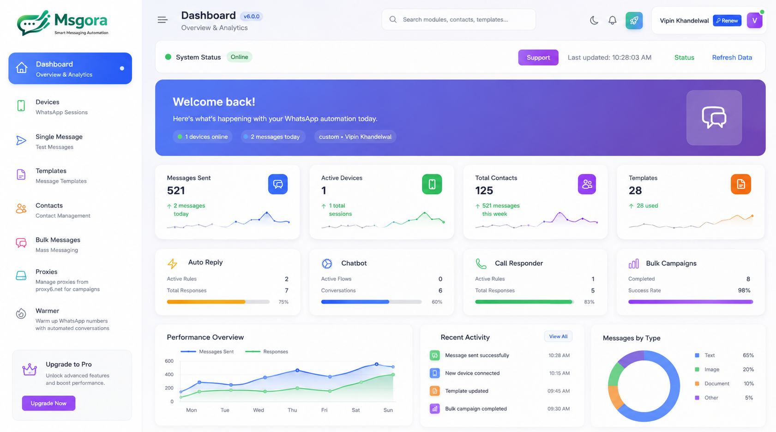This screenshot has width=776, height=432.
Task: Click Vipin Khandelwal name in header
Action: pyautogui.click(x=684, y=21)
